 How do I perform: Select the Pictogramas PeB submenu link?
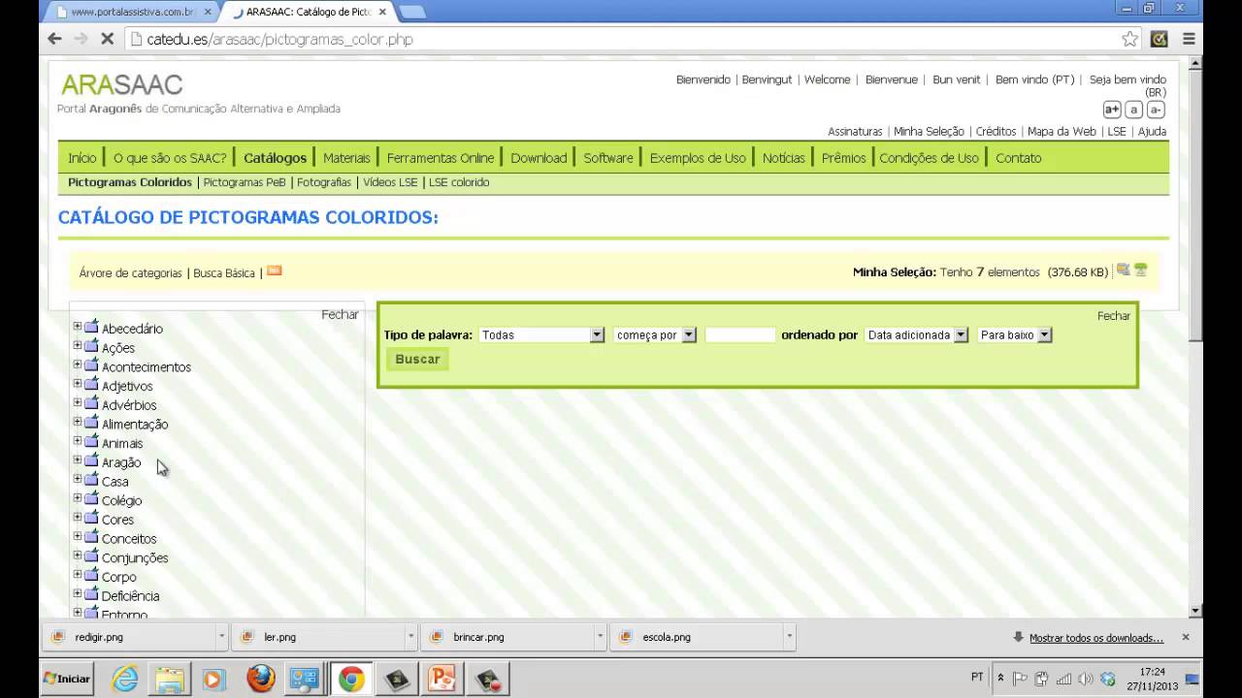pyautogui.click(x=245, y=182)
